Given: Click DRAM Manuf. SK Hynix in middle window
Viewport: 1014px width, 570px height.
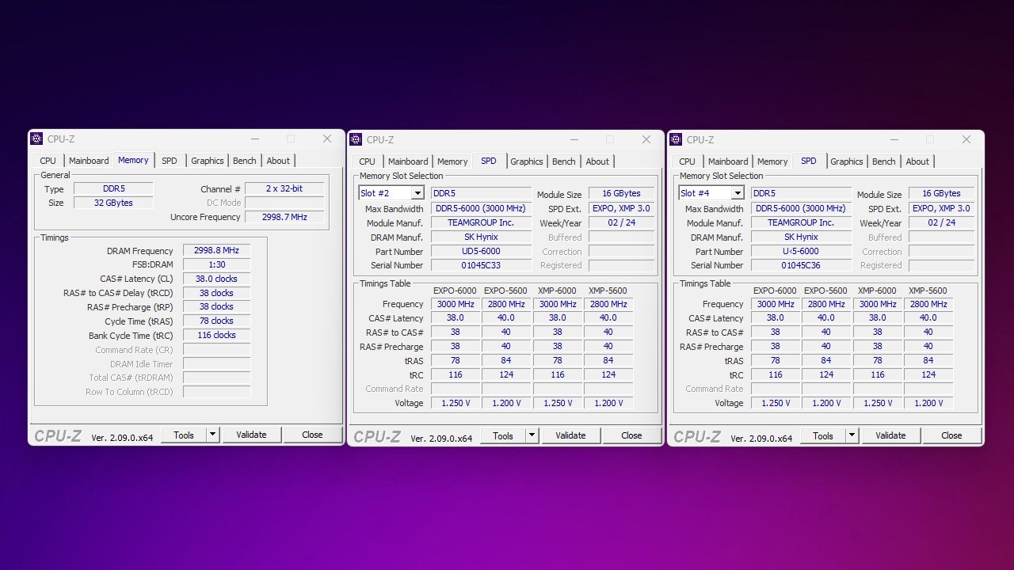Looking at the screenshot, I should click(482, 237).
